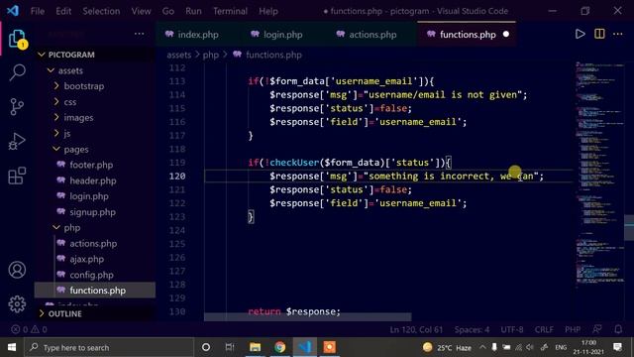Screen dimensions: 634x357
Task: Open editor More Actions ellipsis
Action: click(x=618, y=34)
